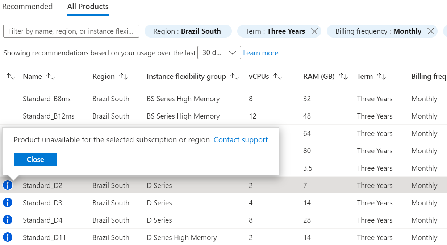Sort by RAM (GB) column arrows

(343, 77)
